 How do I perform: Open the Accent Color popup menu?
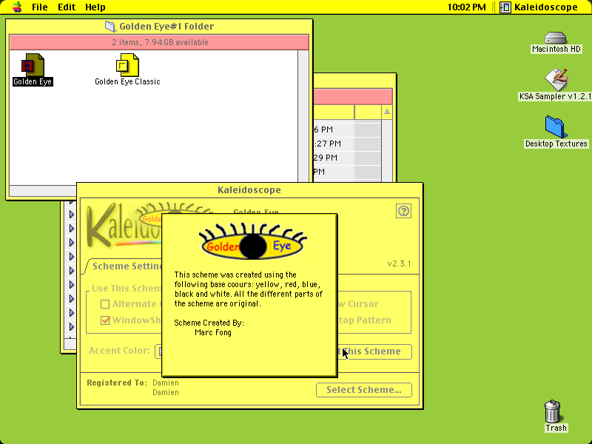(158, 351)
